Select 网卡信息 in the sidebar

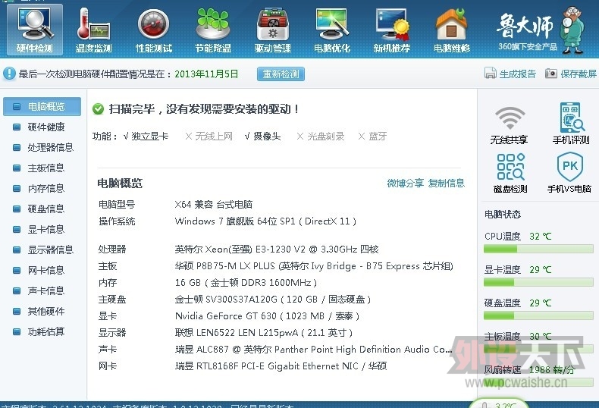point(42,271)
